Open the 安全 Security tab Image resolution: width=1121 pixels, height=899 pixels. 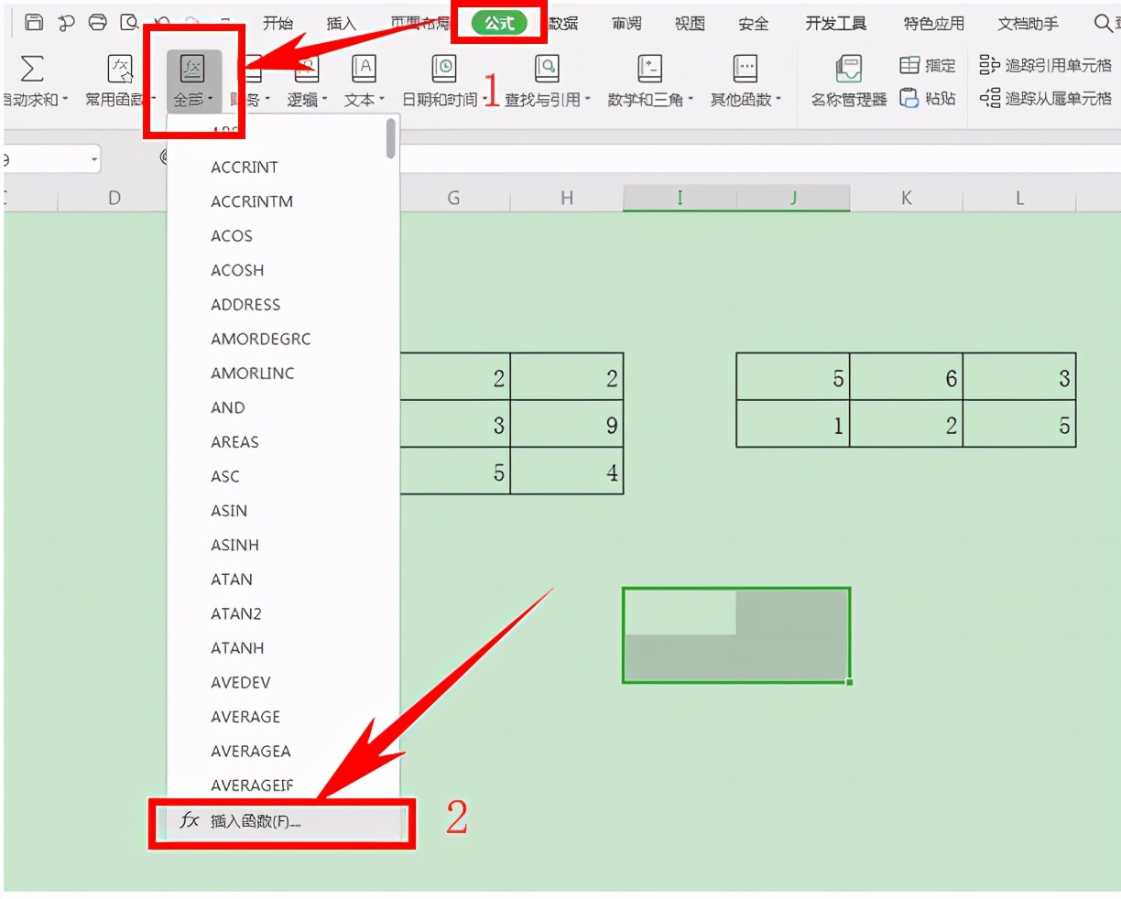click(753, 23)
